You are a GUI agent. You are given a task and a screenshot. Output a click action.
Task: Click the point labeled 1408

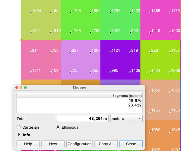click(130, 72)
